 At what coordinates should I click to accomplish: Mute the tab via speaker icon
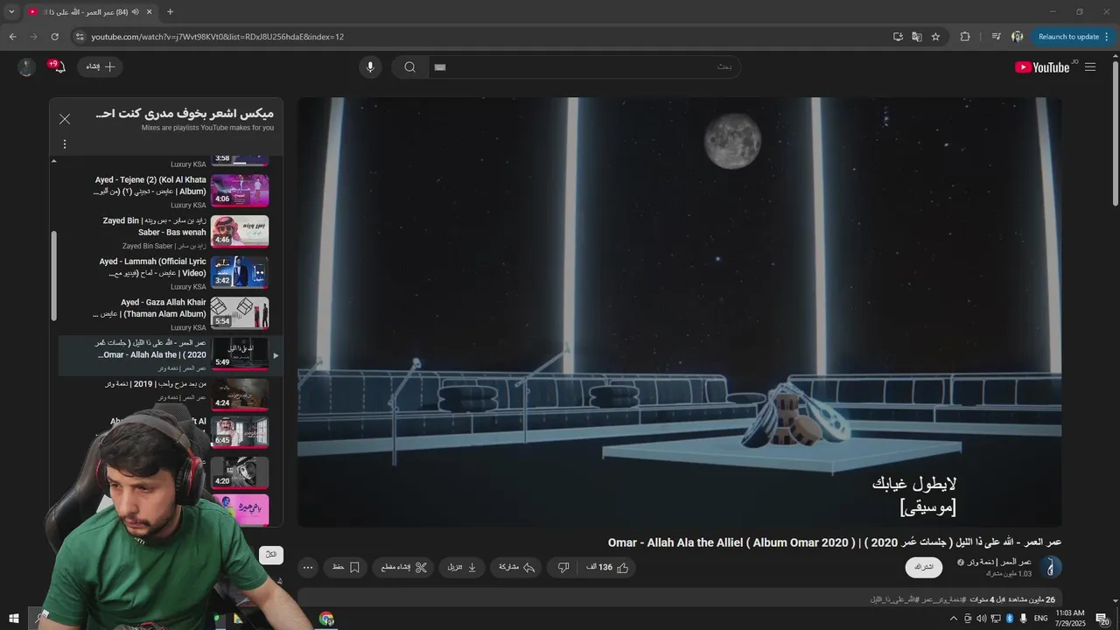pos(135,12)
